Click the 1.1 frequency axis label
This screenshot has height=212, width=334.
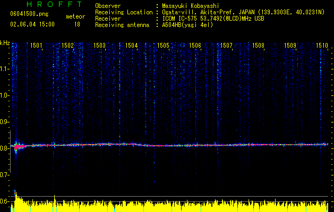click(5, 69)
